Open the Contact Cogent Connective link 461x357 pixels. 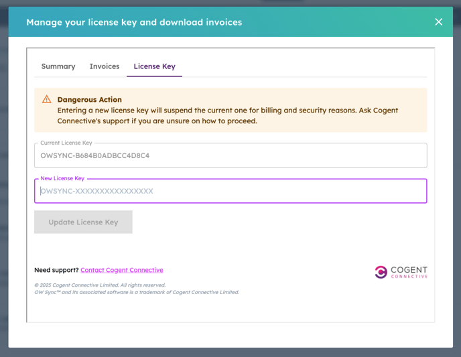coord(122,270)
